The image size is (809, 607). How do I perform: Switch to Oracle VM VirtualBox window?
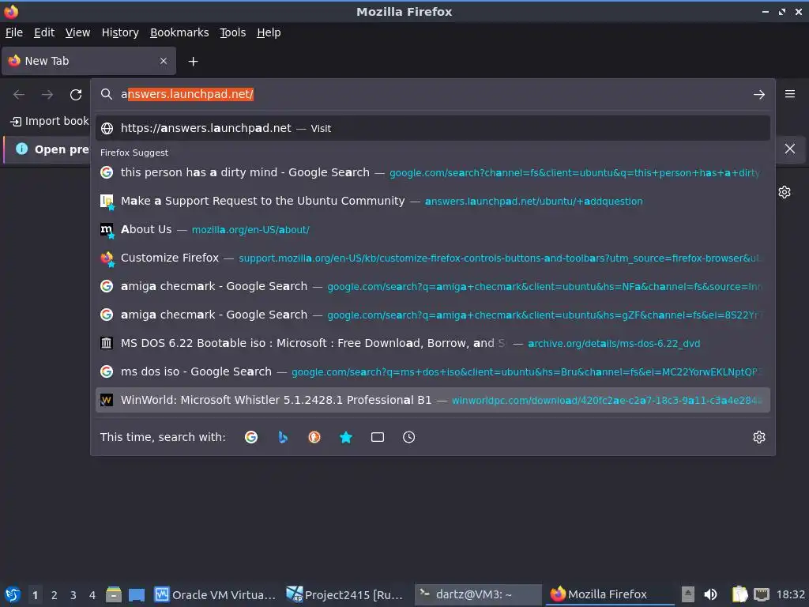216,594
